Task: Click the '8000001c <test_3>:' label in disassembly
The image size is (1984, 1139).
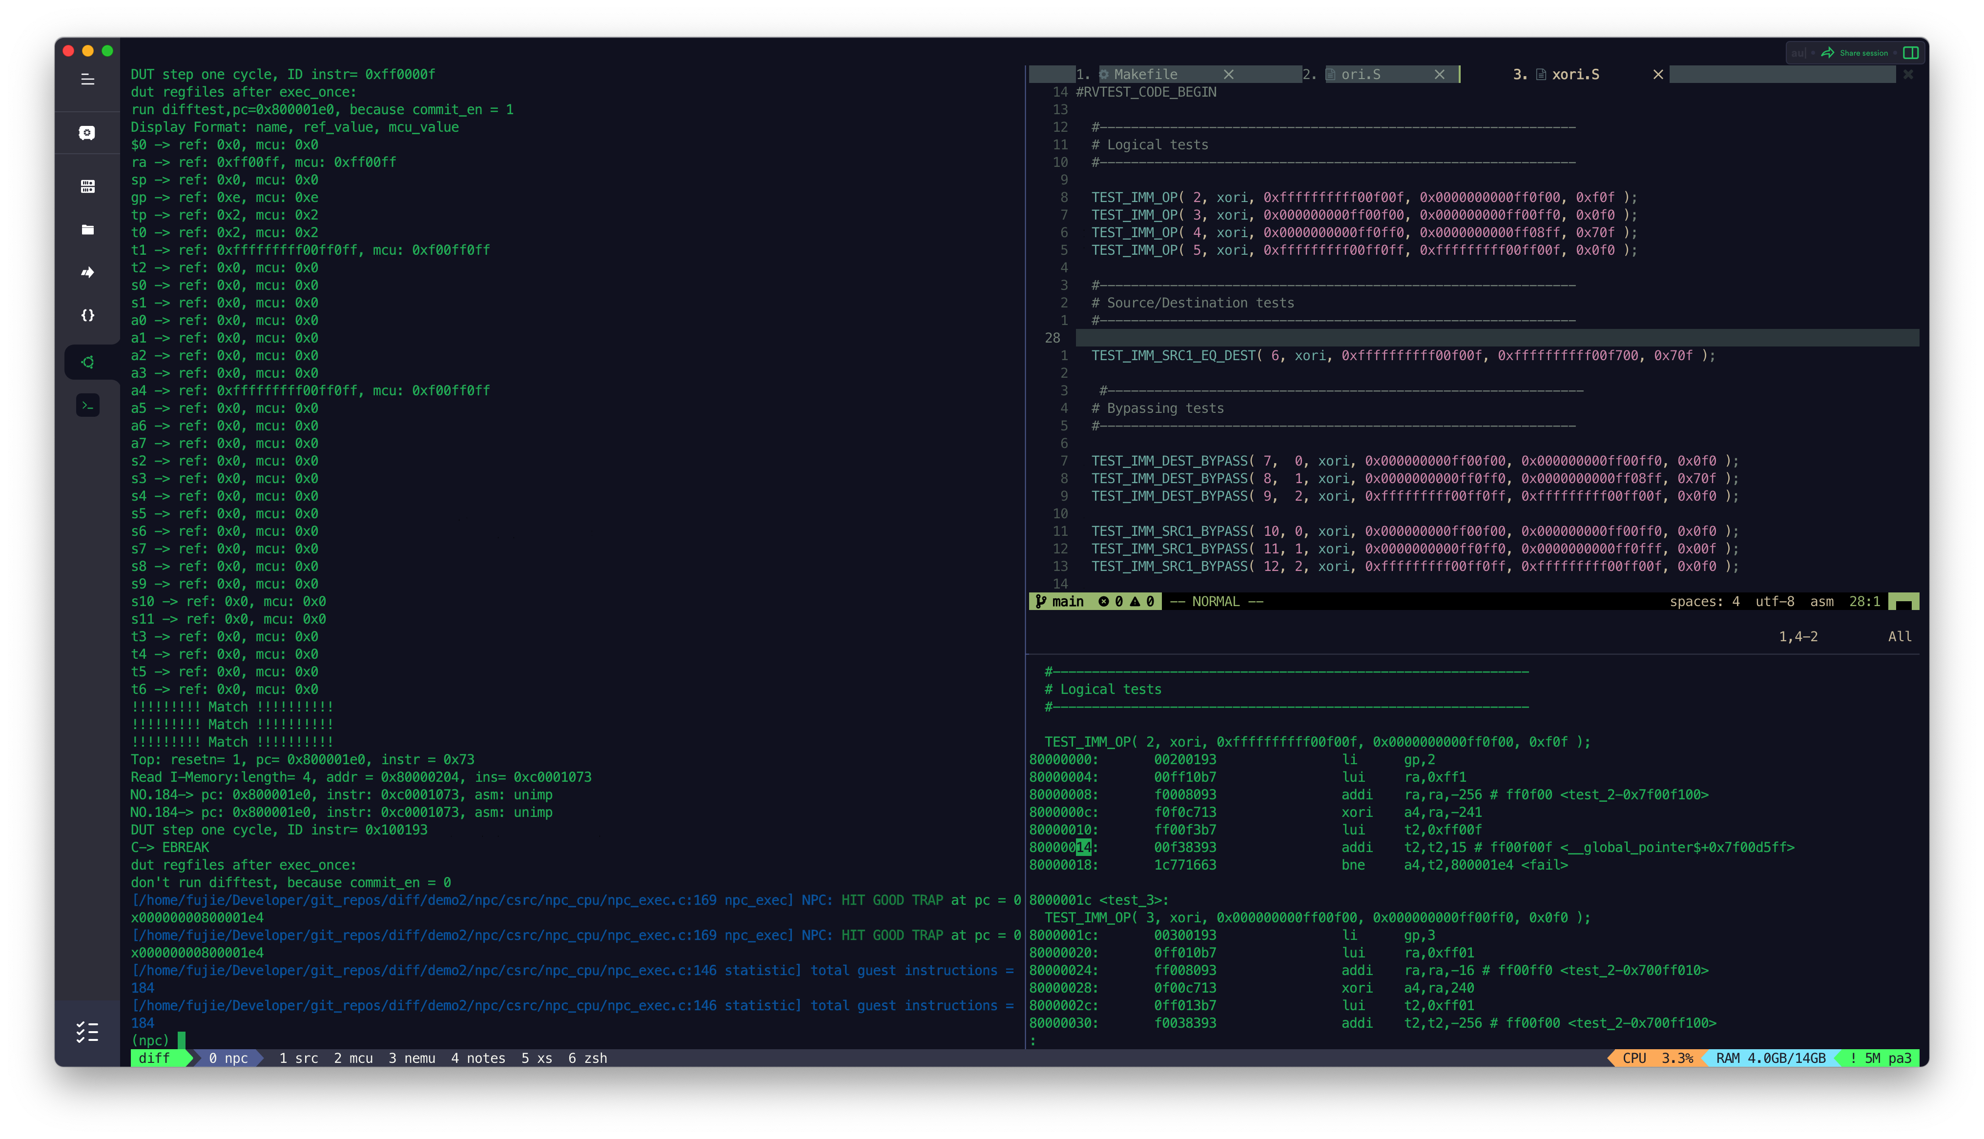Action: 1098,900
